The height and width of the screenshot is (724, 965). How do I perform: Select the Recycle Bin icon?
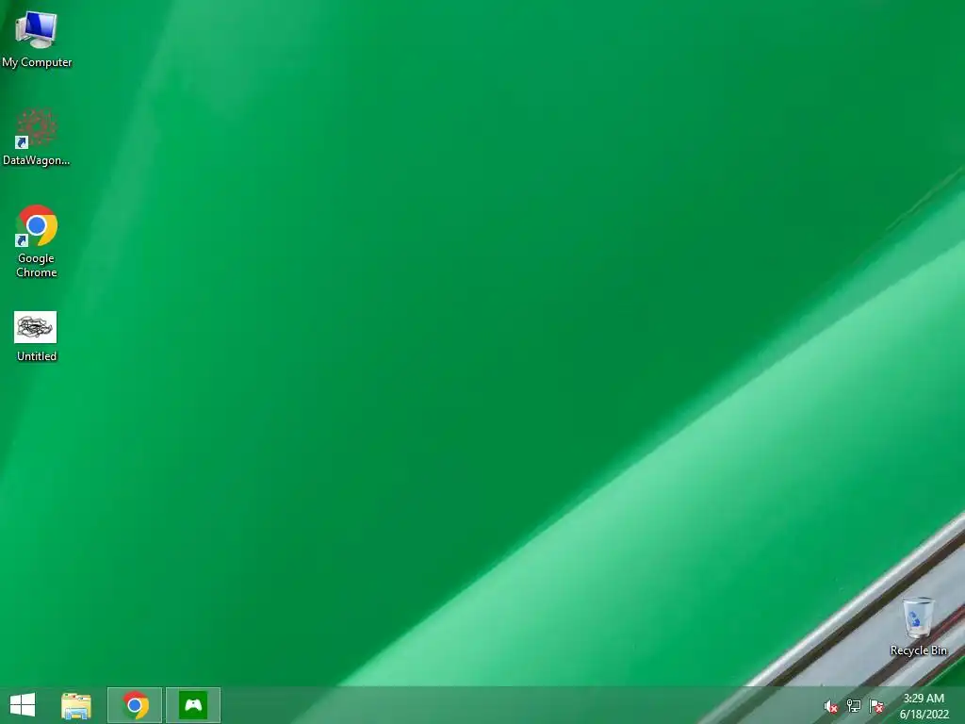point(918,617)
